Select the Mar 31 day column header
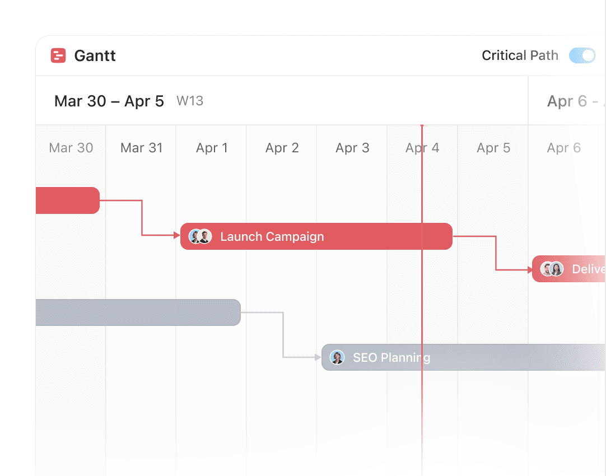The width and height of the screenshot is (606, 476). (142, 148)
